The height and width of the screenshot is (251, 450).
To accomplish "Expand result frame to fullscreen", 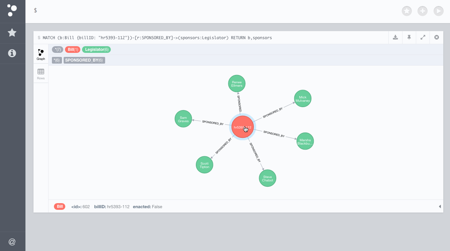I will 423,37.
